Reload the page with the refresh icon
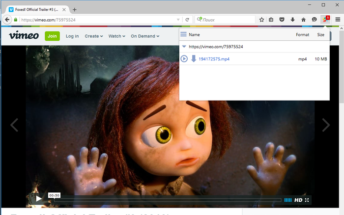Screen dimensions: 344x215 click(187, 20)
